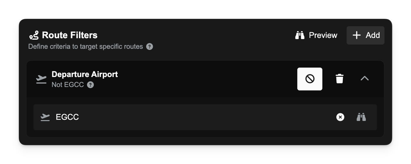Image resolution: width=411 pixels, height=164 pixels.
Task: Click the plus icon in the Add button
Action: pyautogui.click(x=356, y=35)
